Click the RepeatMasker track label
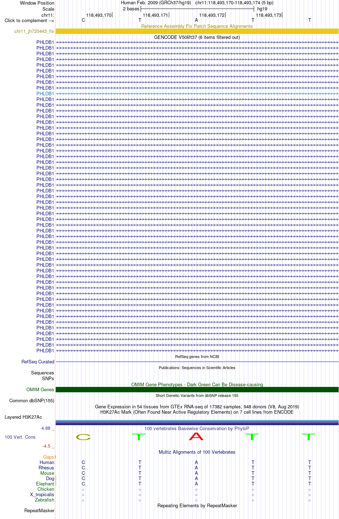This screenshot has height=519, width=339. pos(39,510)
